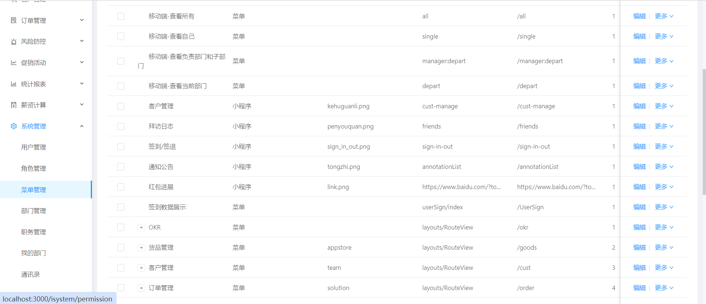Expand 薪资计算 sidebar chevron
706x304 pixels.
tap(82, 104)
